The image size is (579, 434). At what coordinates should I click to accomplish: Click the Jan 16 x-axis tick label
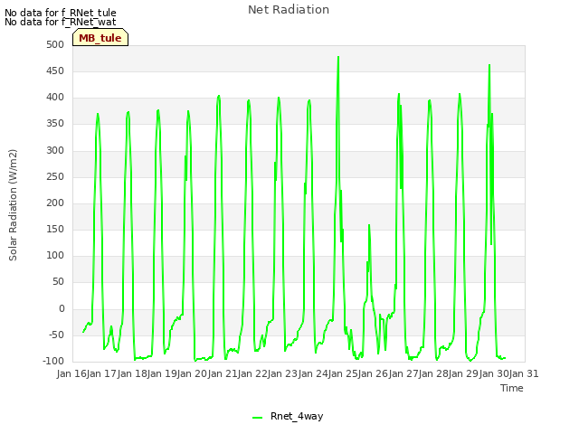coord(72,373)
